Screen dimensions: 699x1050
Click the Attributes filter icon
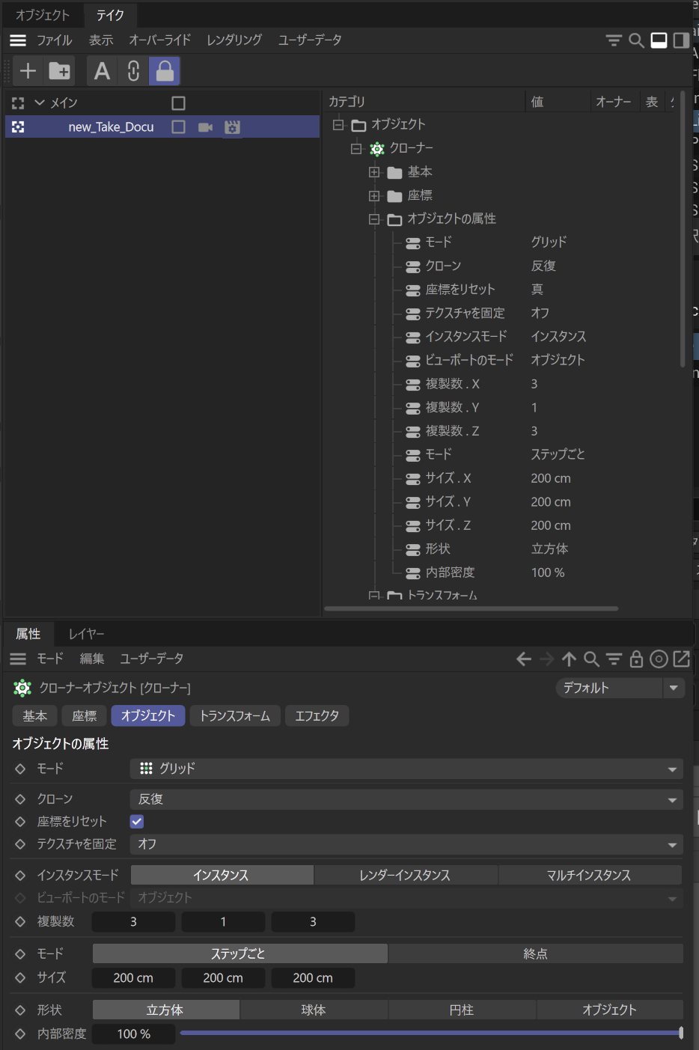[614, 659]
